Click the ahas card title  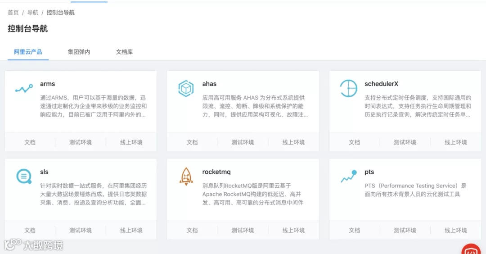[x=209, y=84]
